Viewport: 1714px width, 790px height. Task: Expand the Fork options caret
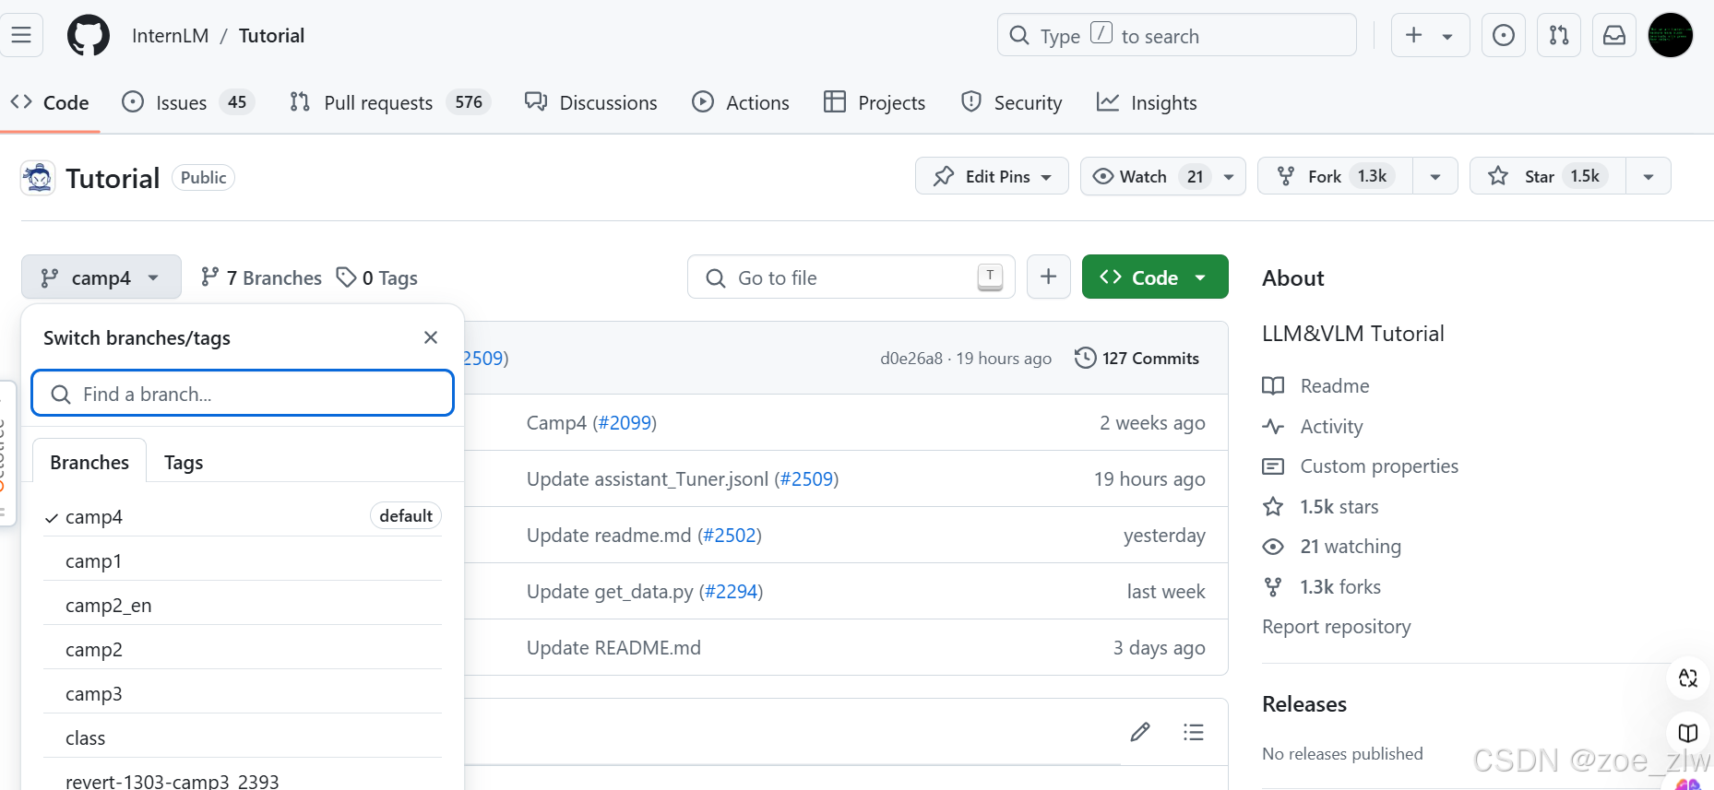click(x=1435, y=176)
